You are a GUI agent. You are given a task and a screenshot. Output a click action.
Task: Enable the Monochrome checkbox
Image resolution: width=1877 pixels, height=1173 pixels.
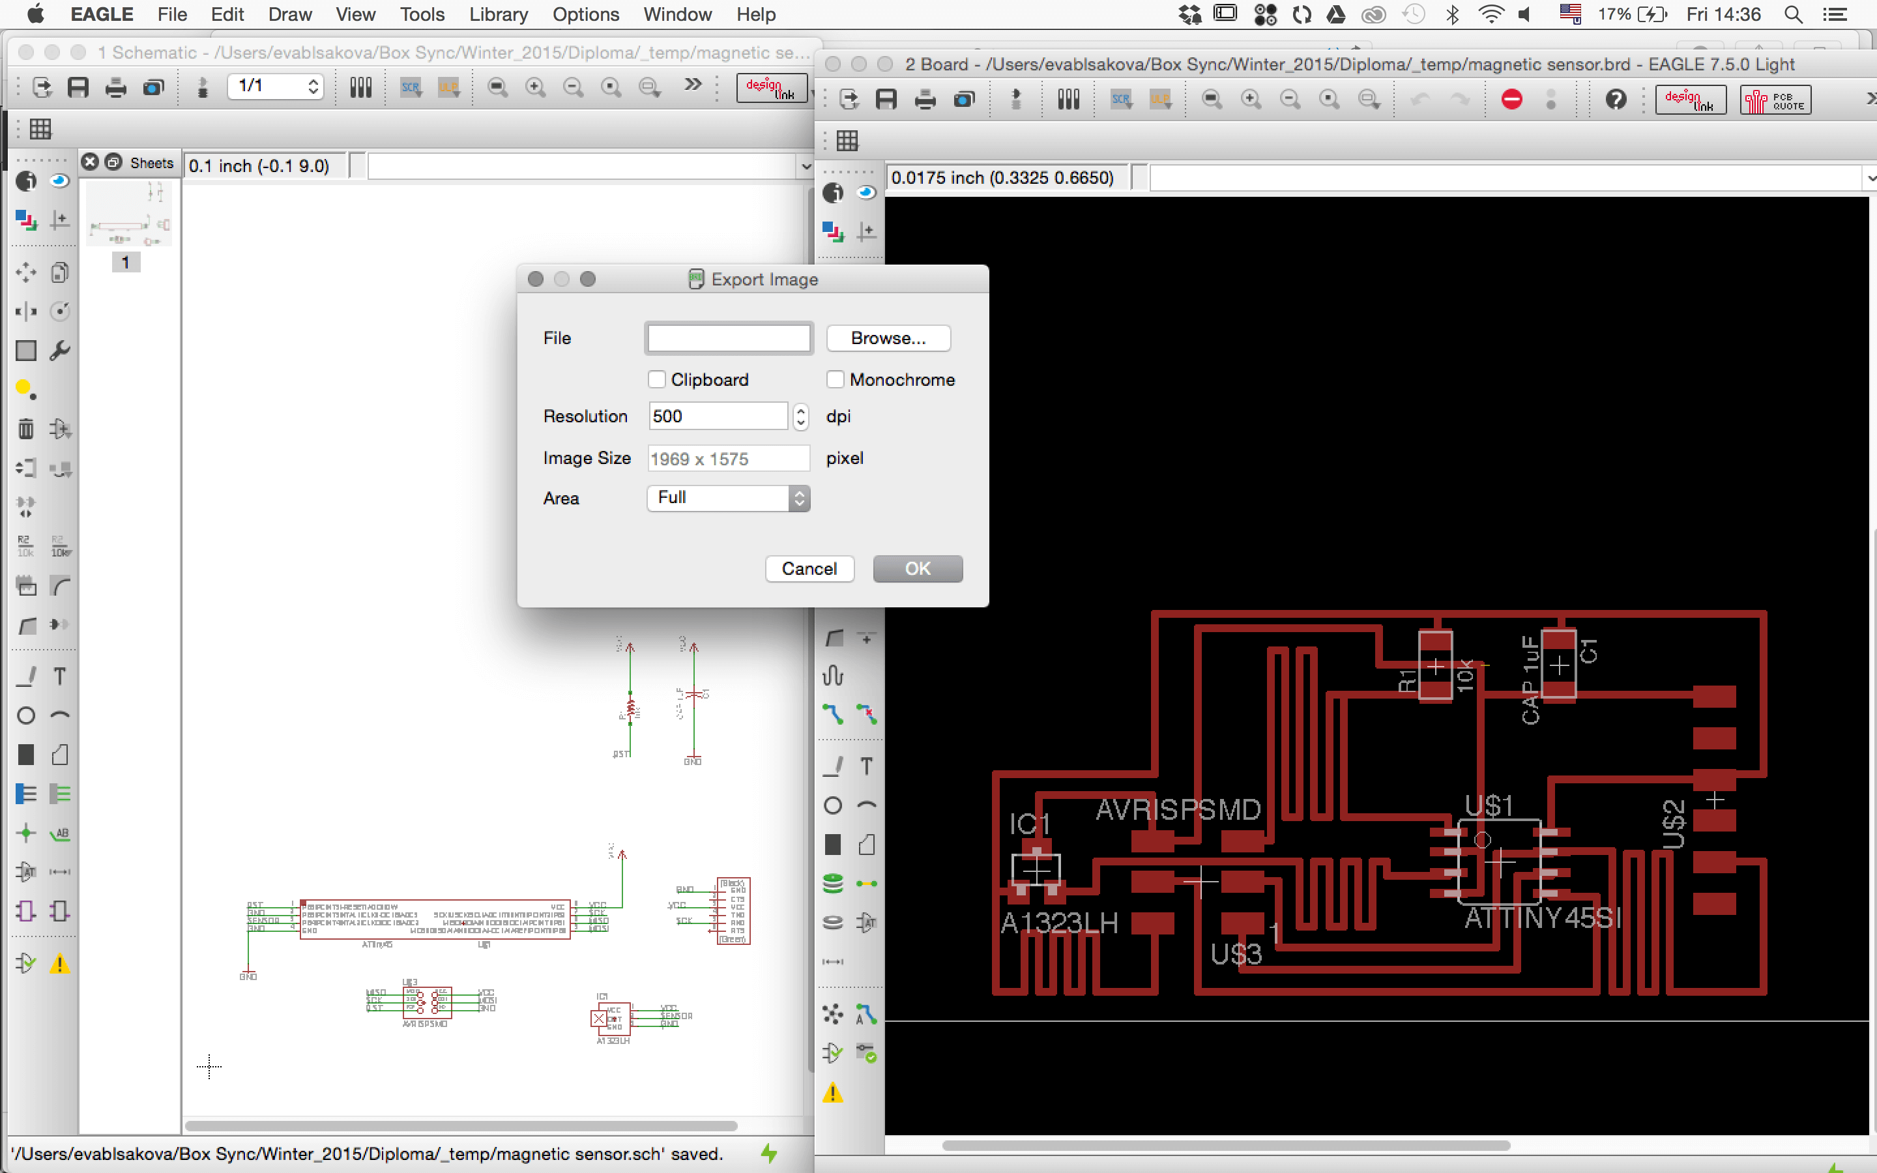(836, 379)
